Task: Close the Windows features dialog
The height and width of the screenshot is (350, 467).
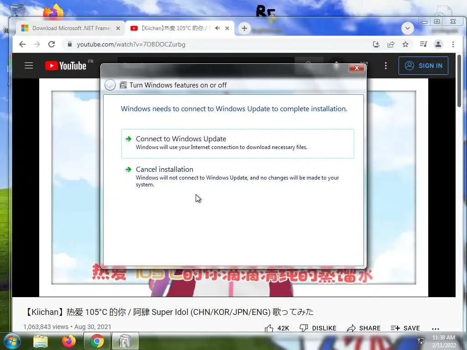Action: click(357, 68)
